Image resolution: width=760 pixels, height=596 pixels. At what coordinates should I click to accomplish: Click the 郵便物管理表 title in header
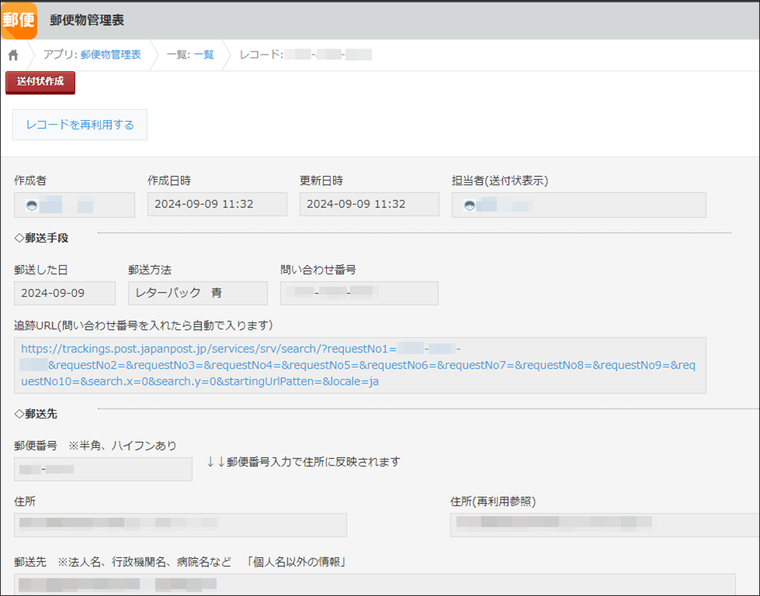click(87, 20)
